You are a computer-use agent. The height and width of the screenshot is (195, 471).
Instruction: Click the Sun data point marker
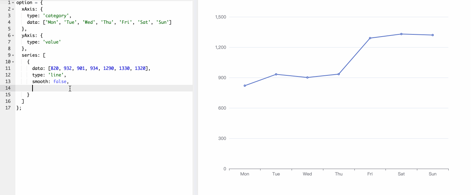[433, 35]
